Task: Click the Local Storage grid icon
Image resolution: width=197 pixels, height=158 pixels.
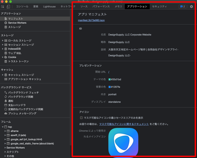Action: [x=6, y=40]
